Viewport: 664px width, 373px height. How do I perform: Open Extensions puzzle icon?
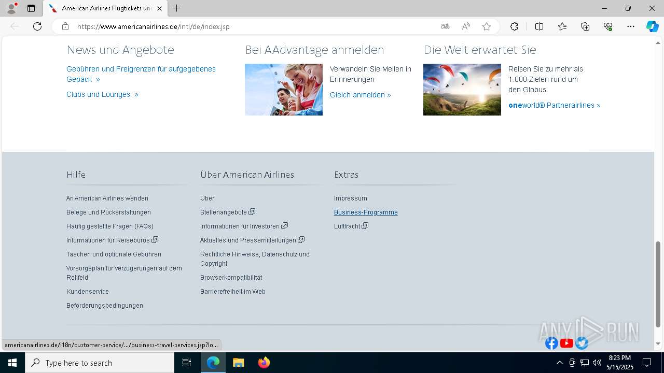pos(514,26)
